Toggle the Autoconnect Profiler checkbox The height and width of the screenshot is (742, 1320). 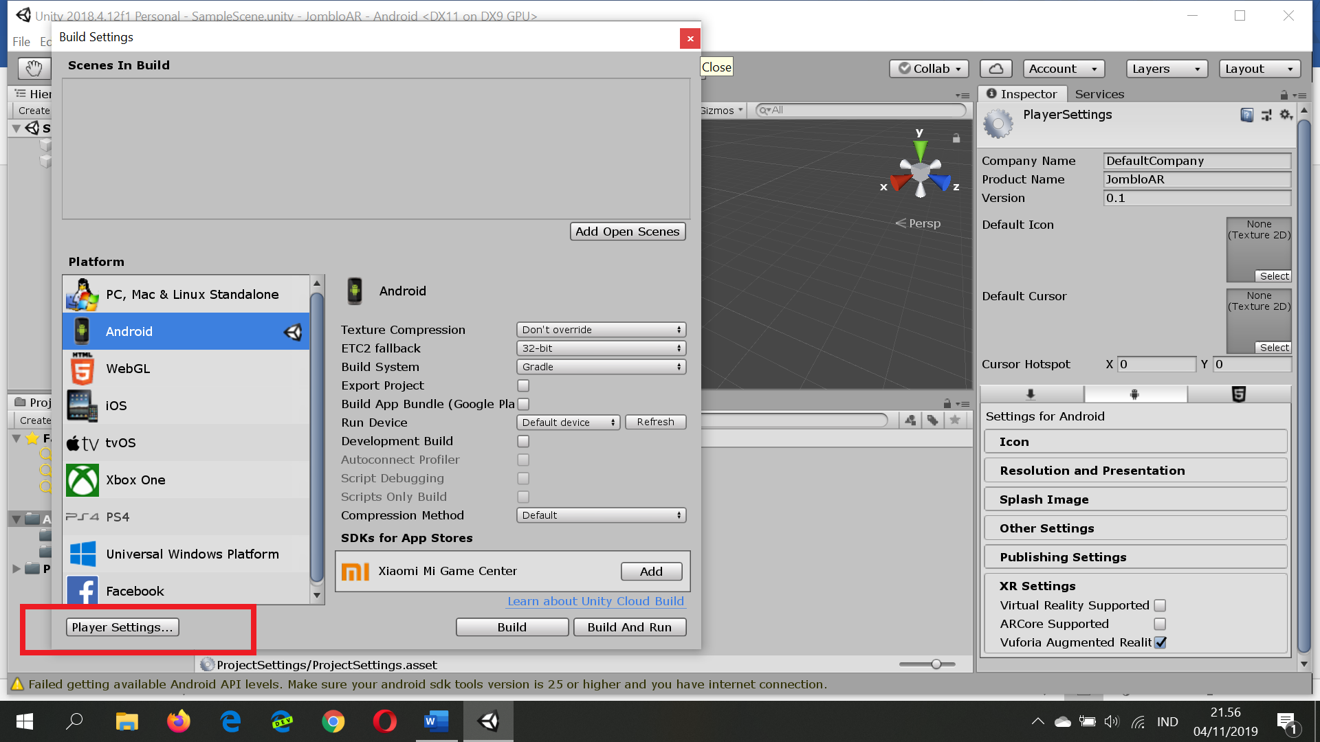pos(523,460)
